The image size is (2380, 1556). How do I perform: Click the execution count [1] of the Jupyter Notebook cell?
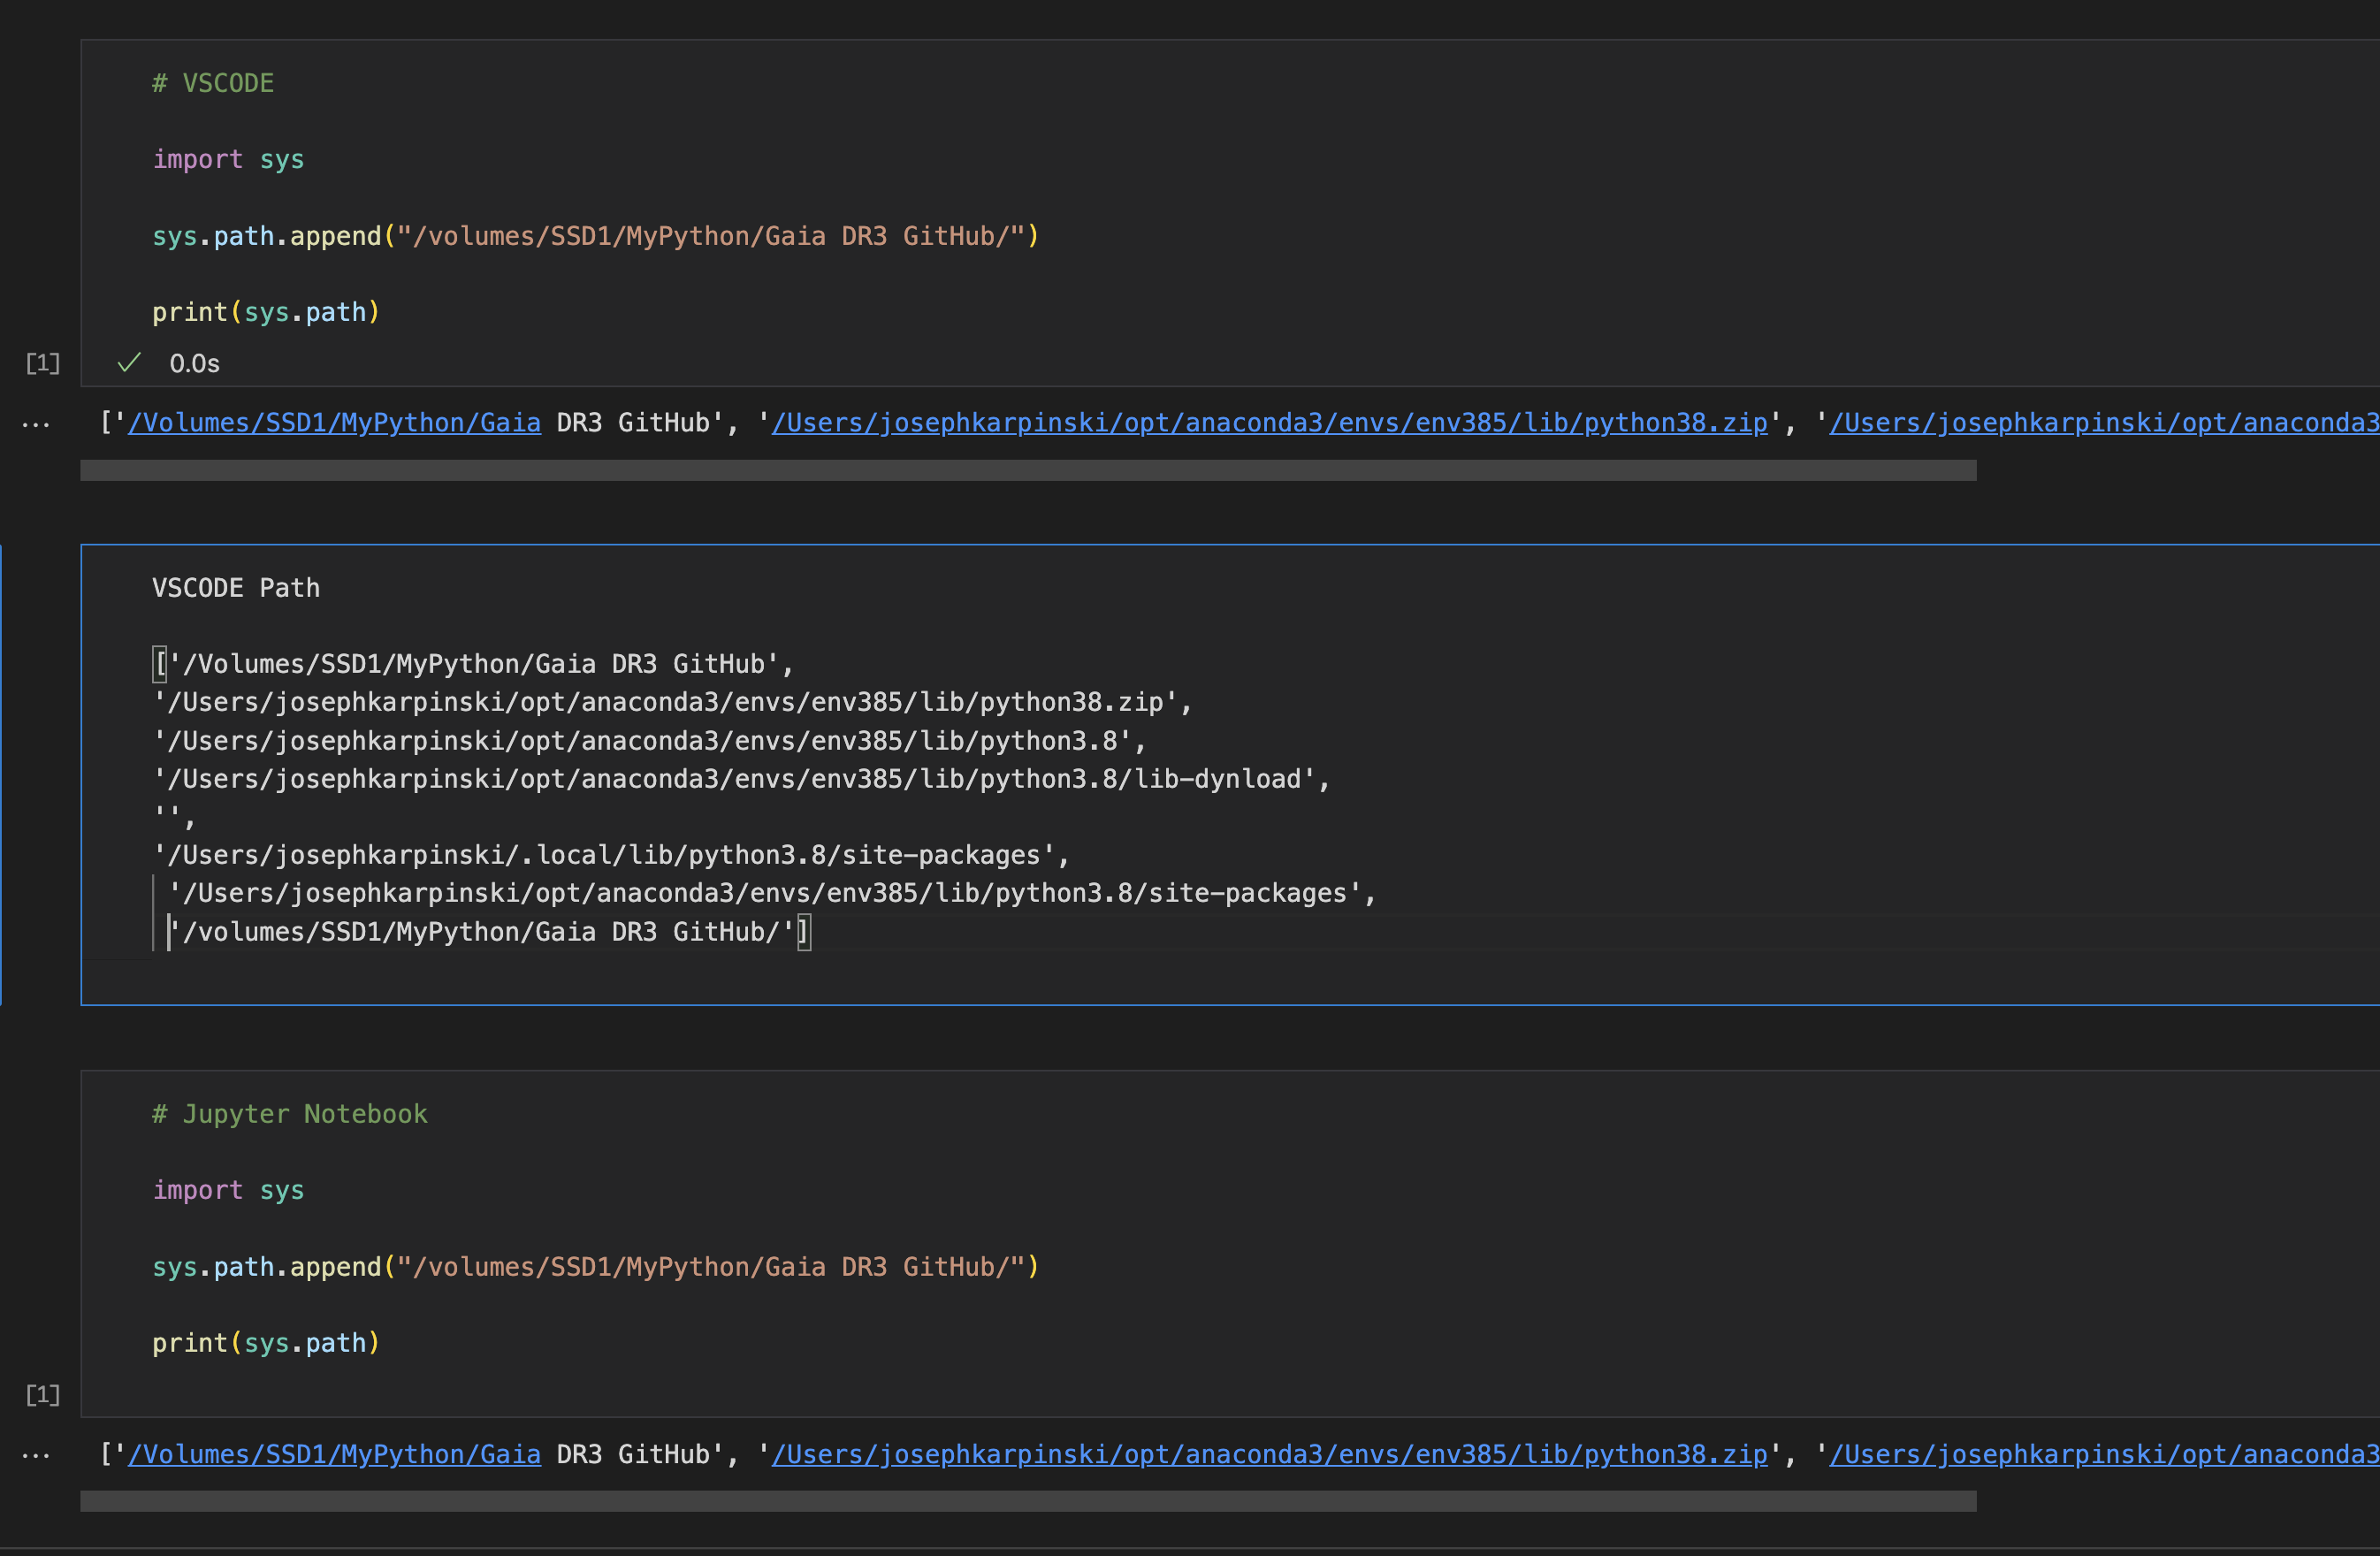tap(43, 1394)
